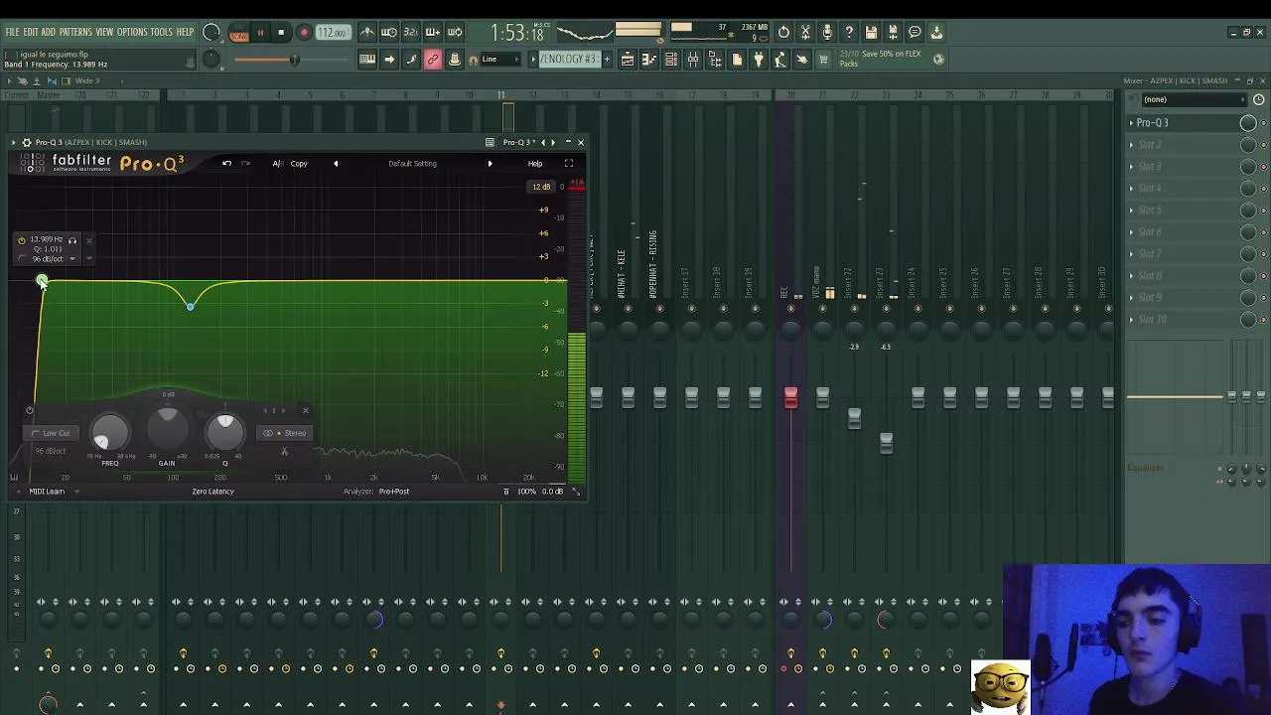Click the scissors audio editor icon

pyautogui.click(x=805, y=33)
